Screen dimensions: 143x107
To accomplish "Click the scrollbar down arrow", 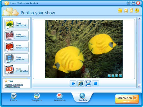I will pos(139,87).
